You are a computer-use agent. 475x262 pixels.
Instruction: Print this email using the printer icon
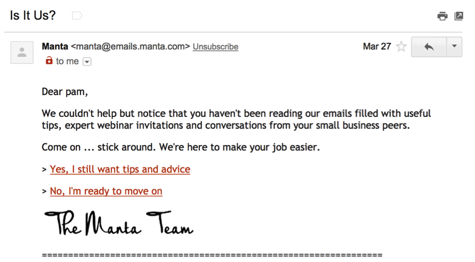(442, 16)
